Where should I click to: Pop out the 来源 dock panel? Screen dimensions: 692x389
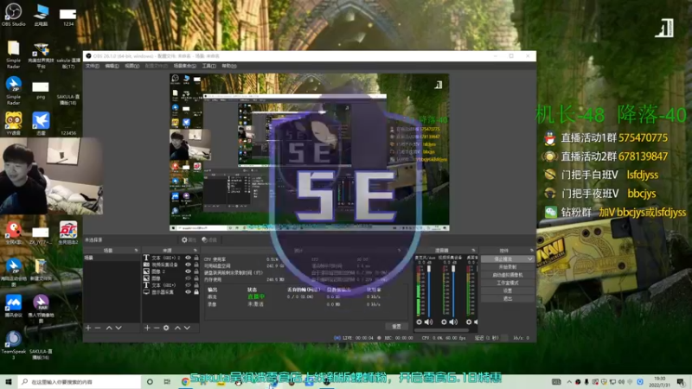tap(195, 251)
